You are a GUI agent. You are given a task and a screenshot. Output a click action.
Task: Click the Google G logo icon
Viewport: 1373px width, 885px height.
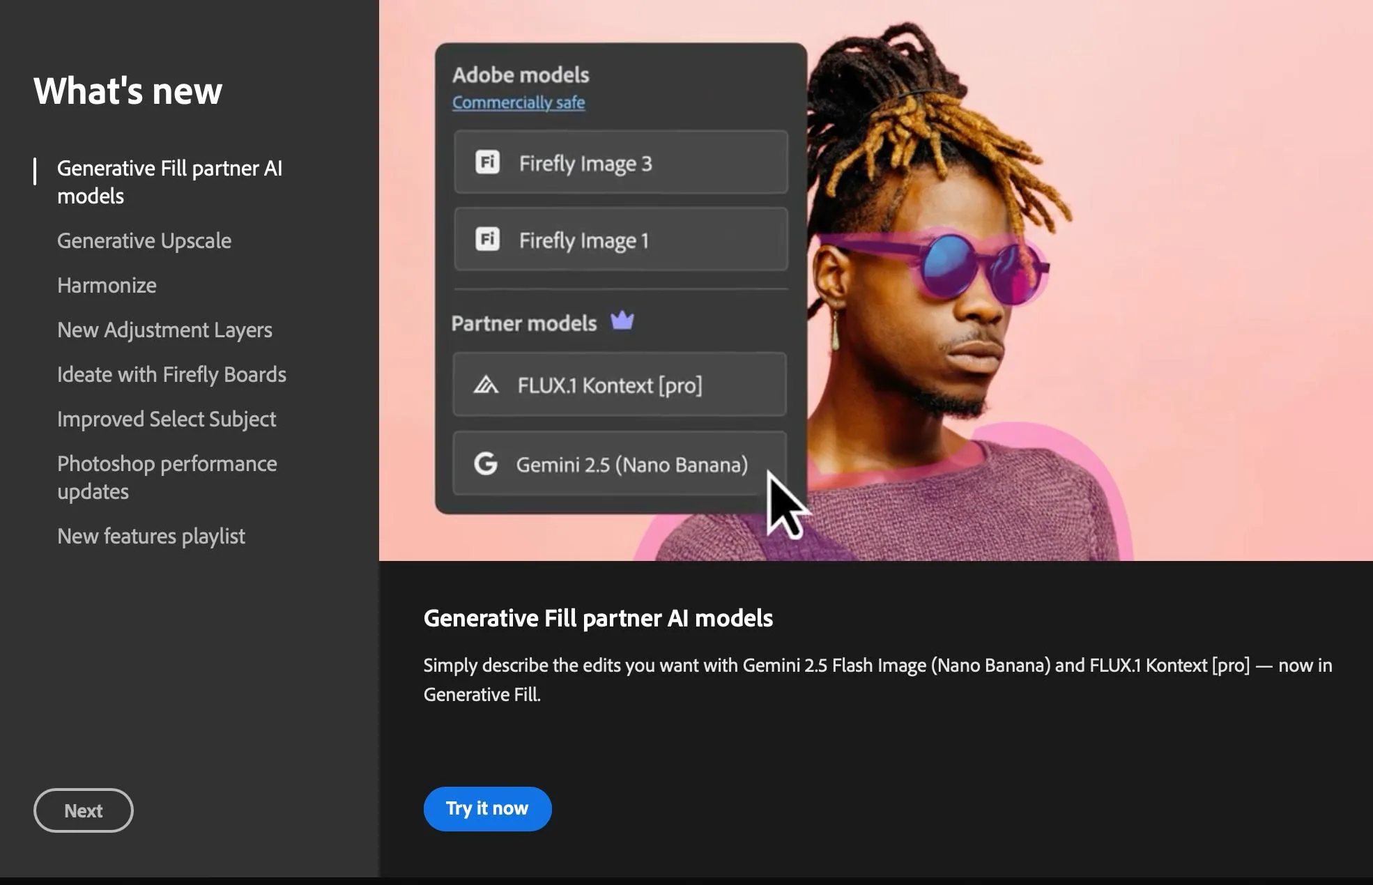[x=486, y=463]
